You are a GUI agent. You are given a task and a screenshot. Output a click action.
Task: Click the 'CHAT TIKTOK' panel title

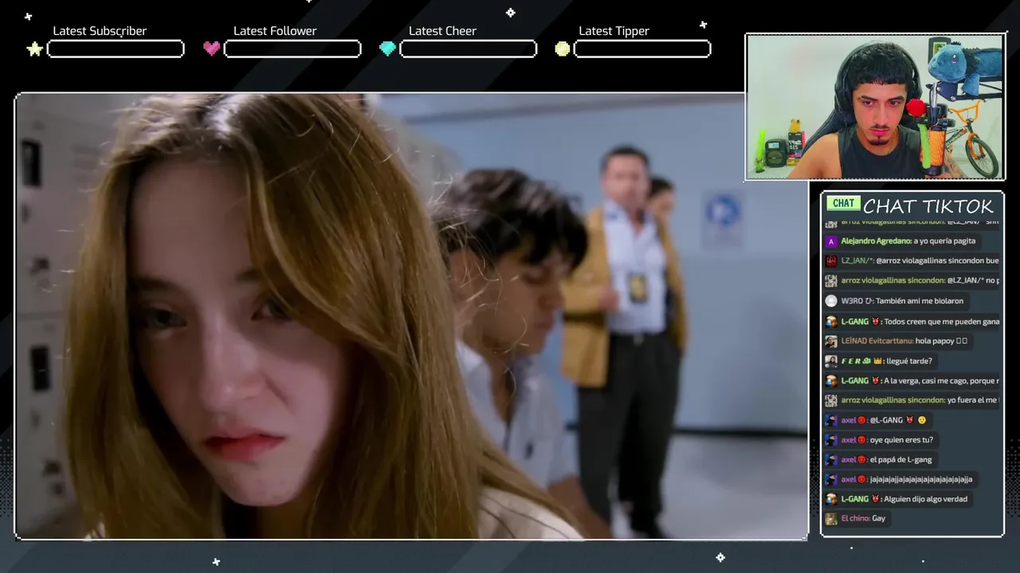[x=928, y=207]
